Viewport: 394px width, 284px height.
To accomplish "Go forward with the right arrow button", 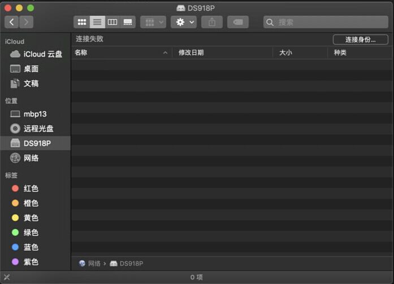I will [x=26, y=22].
